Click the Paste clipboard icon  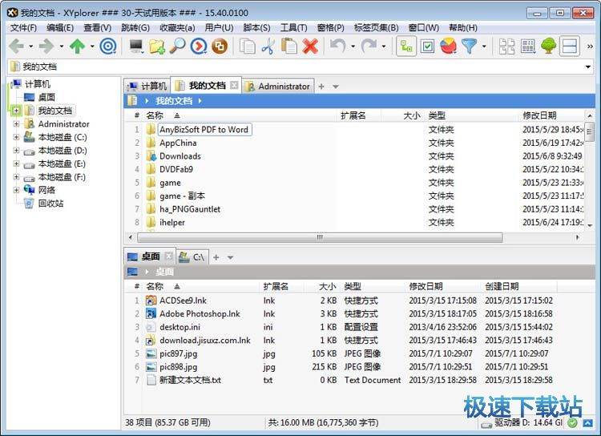tap(289, 46)
